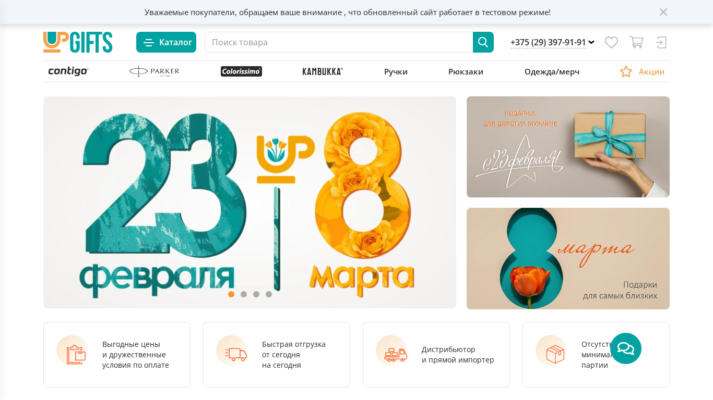The image size is (713, 400).
Task: Open the Ручки menu item
Action: pos(396,72)
